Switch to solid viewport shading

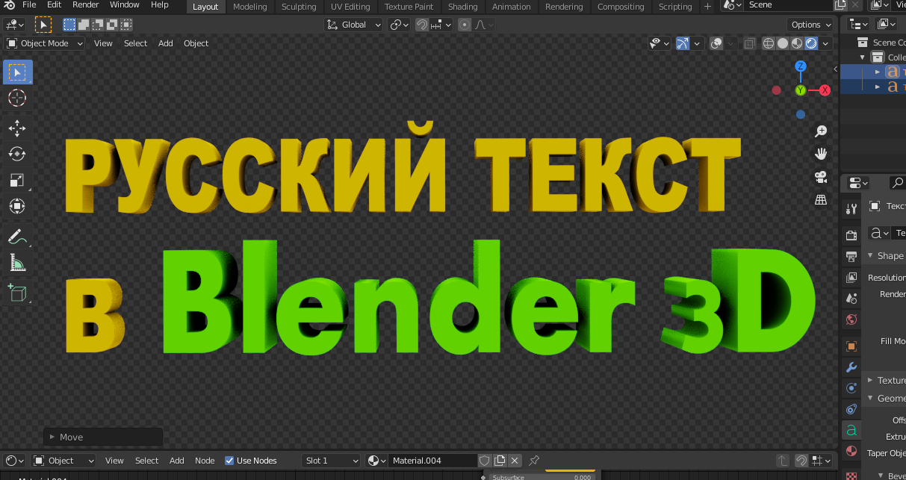[x=783, y=43]
